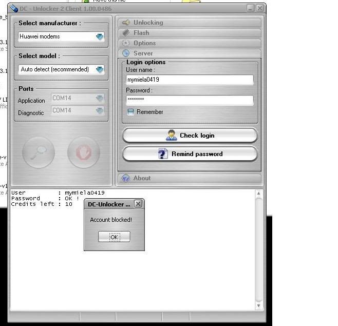
Task: Click the Unlocking section arrow icon
Action: coord(126,23)
